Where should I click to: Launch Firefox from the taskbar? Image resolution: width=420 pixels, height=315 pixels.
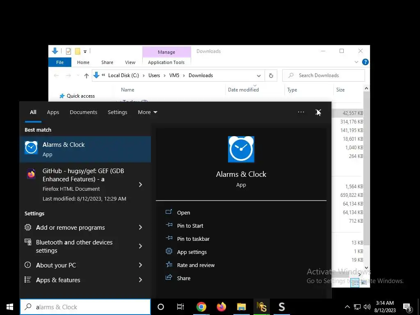[x=221, y=307]
